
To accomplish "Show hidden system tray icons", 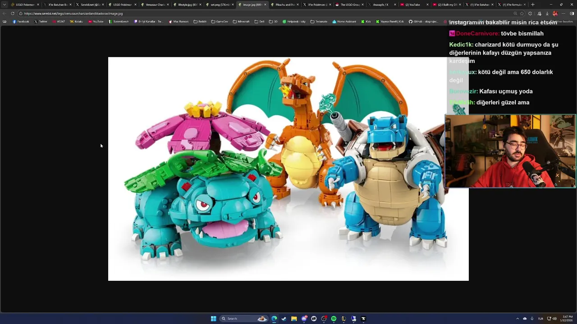I will click(x=517, y=319).
